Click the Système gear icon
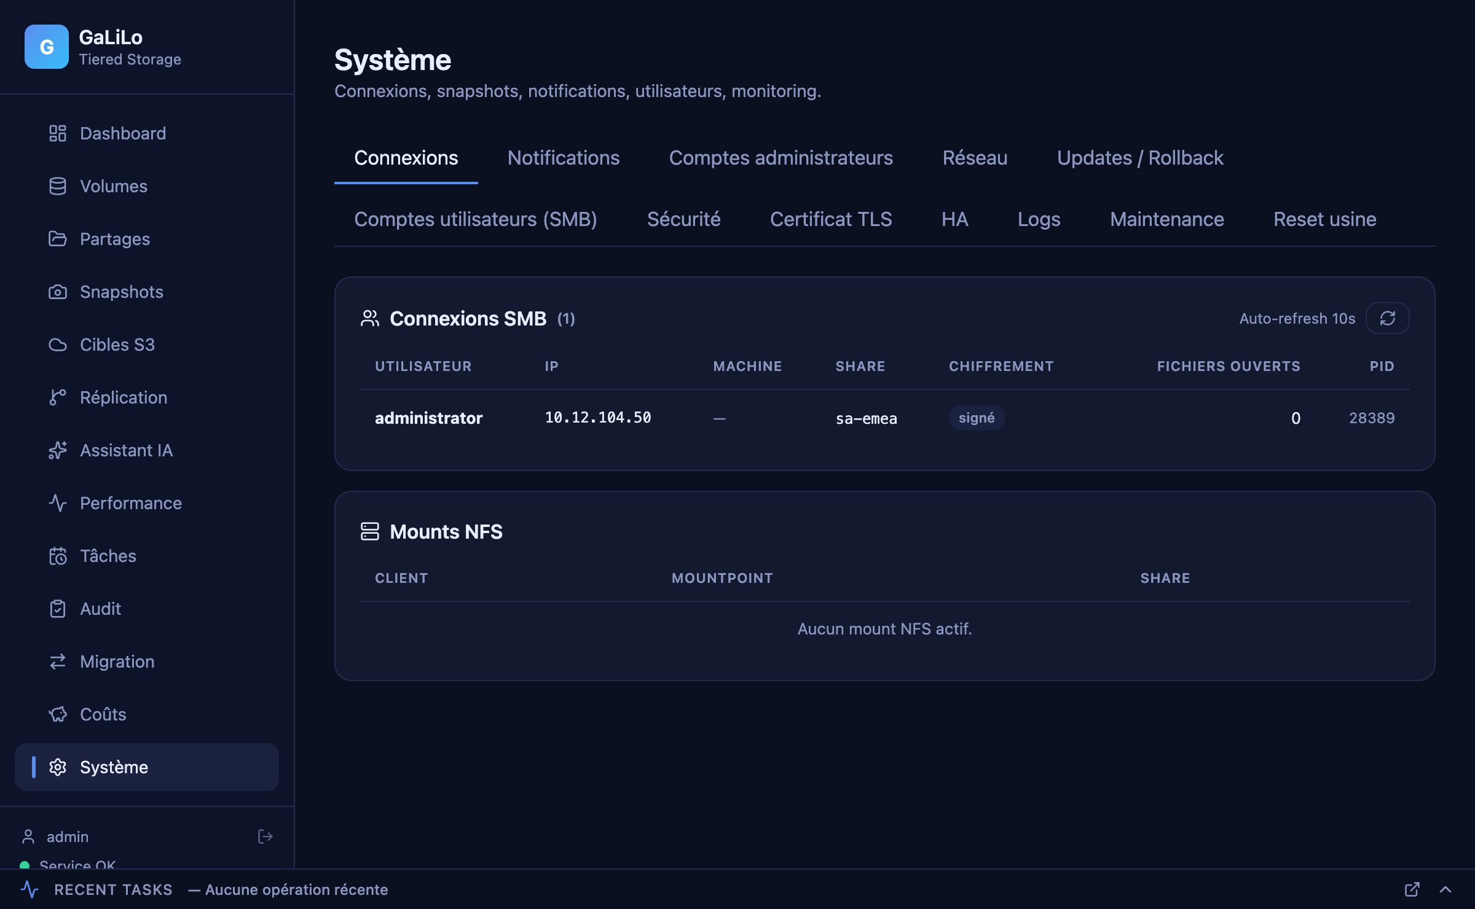 (x=58, y=767)
